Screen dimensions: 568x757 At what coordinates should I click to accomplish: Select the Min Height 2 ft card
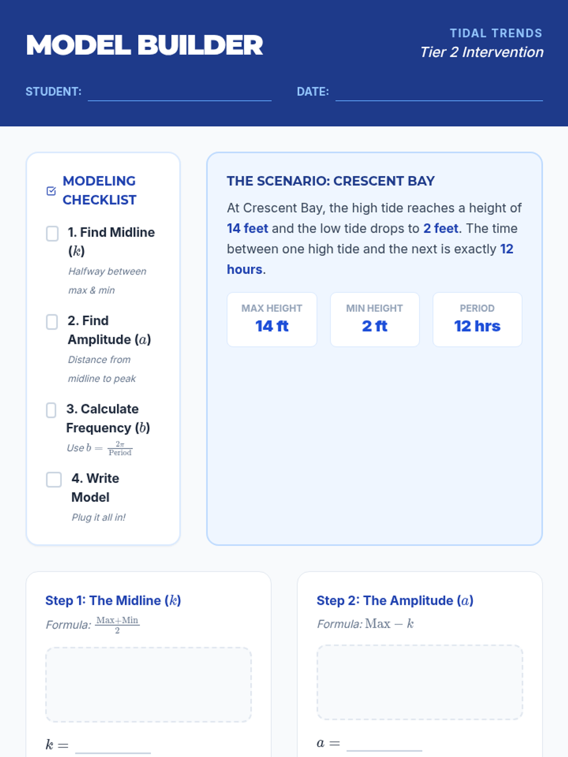(x=374, y=319)
